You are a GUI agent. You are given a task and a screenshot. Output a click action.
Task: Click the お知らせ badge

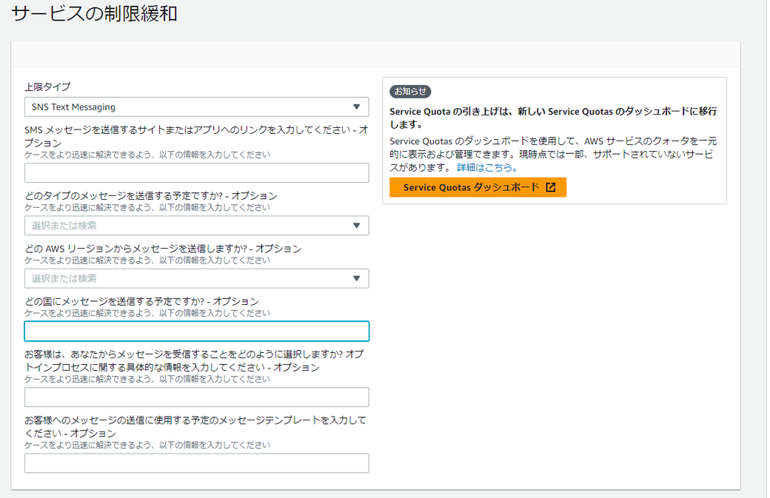(x=410, y=91)
